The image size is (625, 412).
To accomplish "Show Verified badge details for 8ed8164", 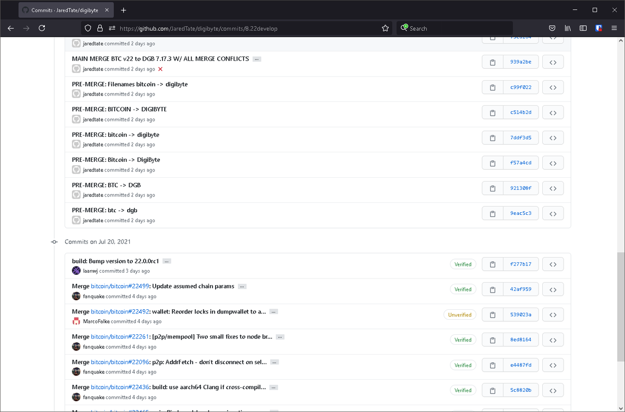I will pos(463,340).
